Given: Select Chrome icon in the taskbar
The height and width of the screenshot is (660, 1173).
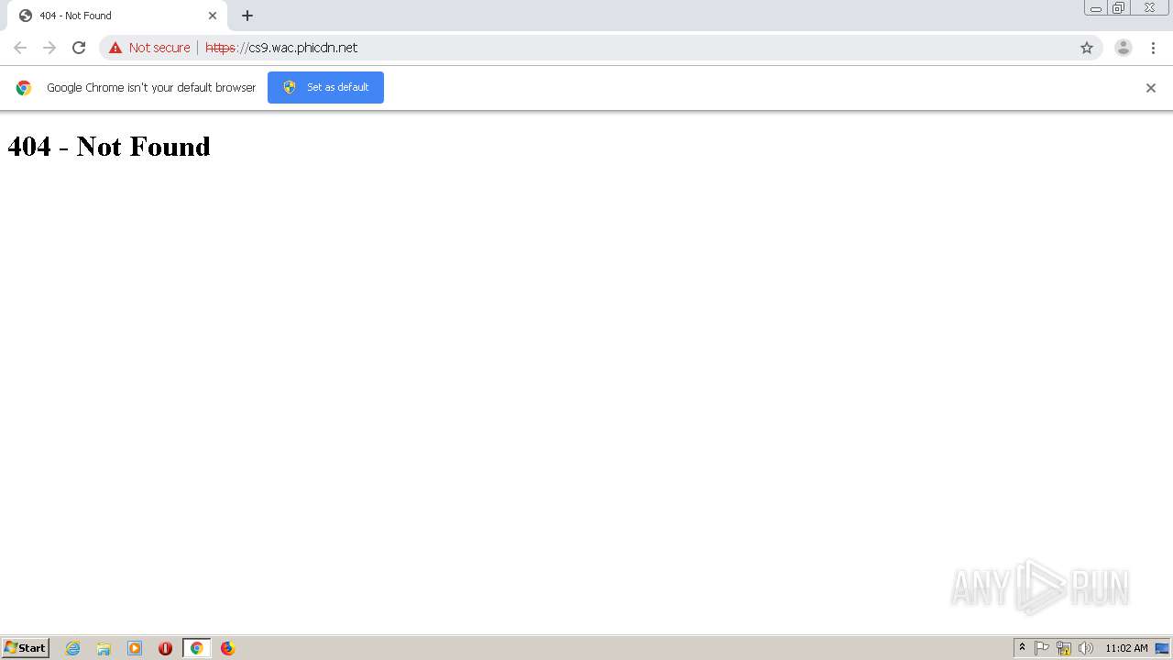Looking at the screenshot, I should (196, 648).
